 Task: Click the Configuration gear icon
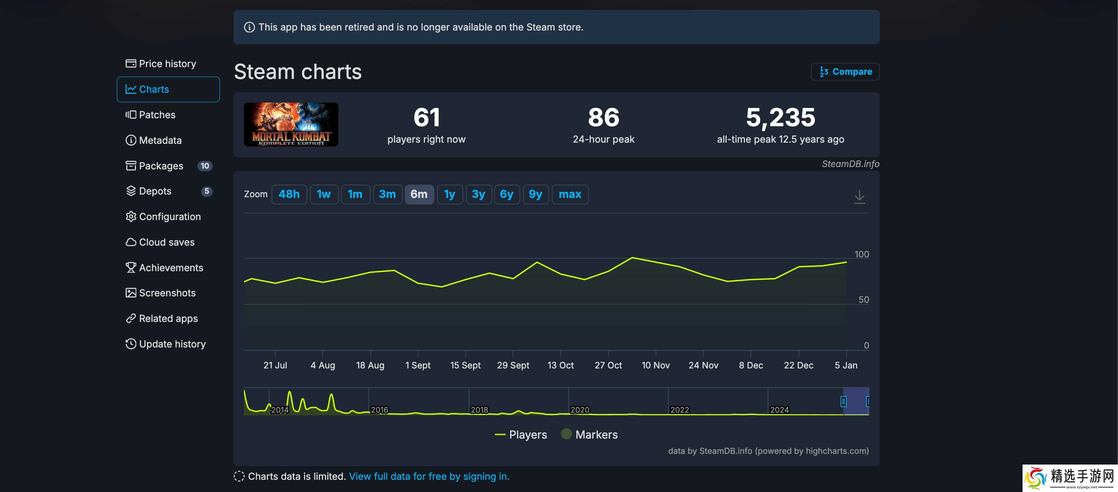(131, 217)
